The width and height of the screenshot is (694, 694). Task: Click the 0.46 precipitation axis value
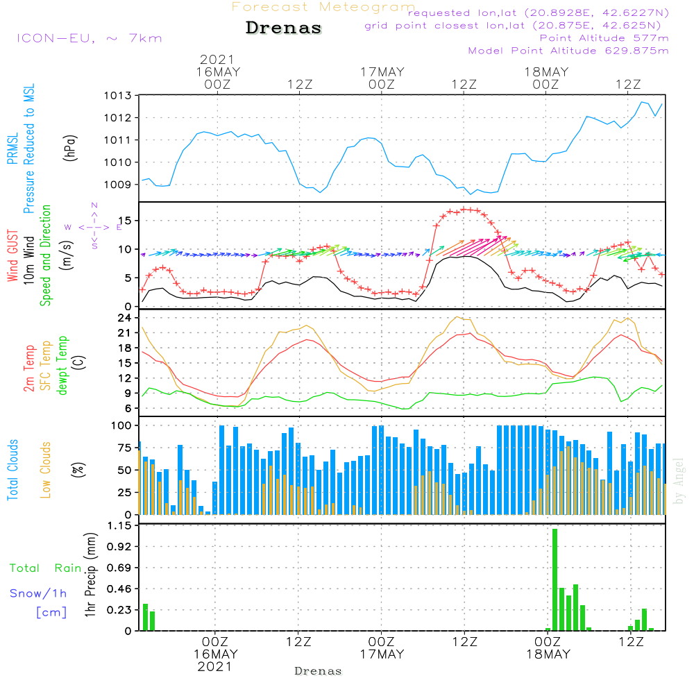click(x=119, y=589)
